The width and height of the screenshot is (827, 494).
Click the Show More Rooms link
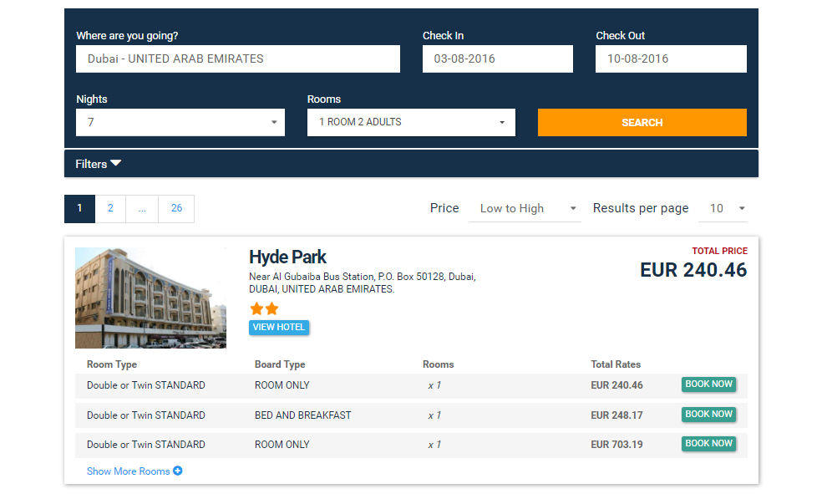[129, 471]
